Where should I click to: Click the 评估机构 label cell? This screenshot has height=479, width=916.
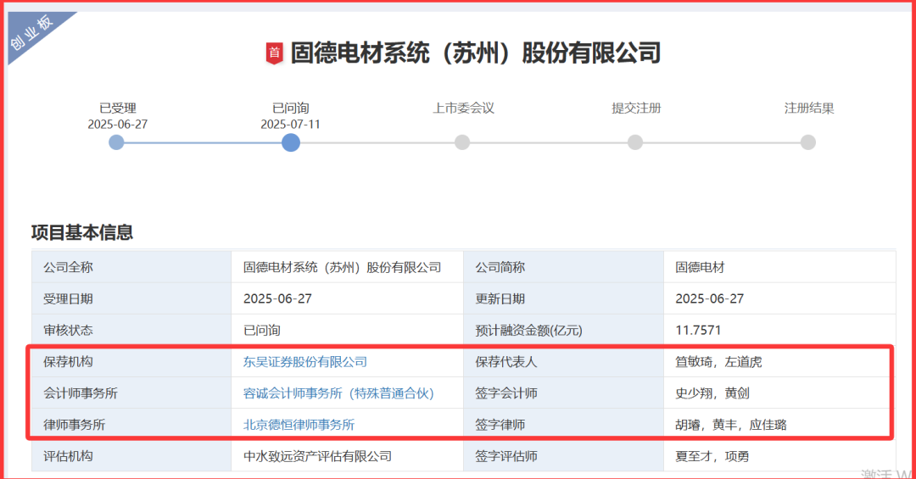(x=131, y=456)
